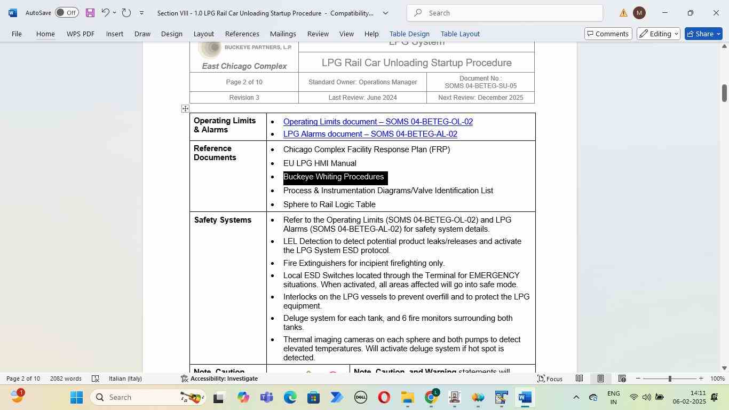
Task: Select Print Layout view button
Action: click(x=600, y=379)
